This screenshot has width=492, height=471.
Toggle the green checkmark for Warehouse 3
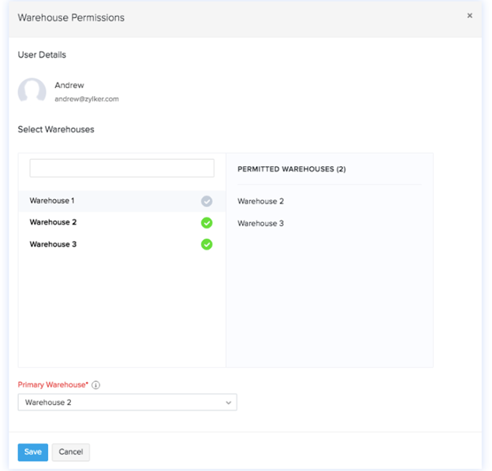point(207,244)
